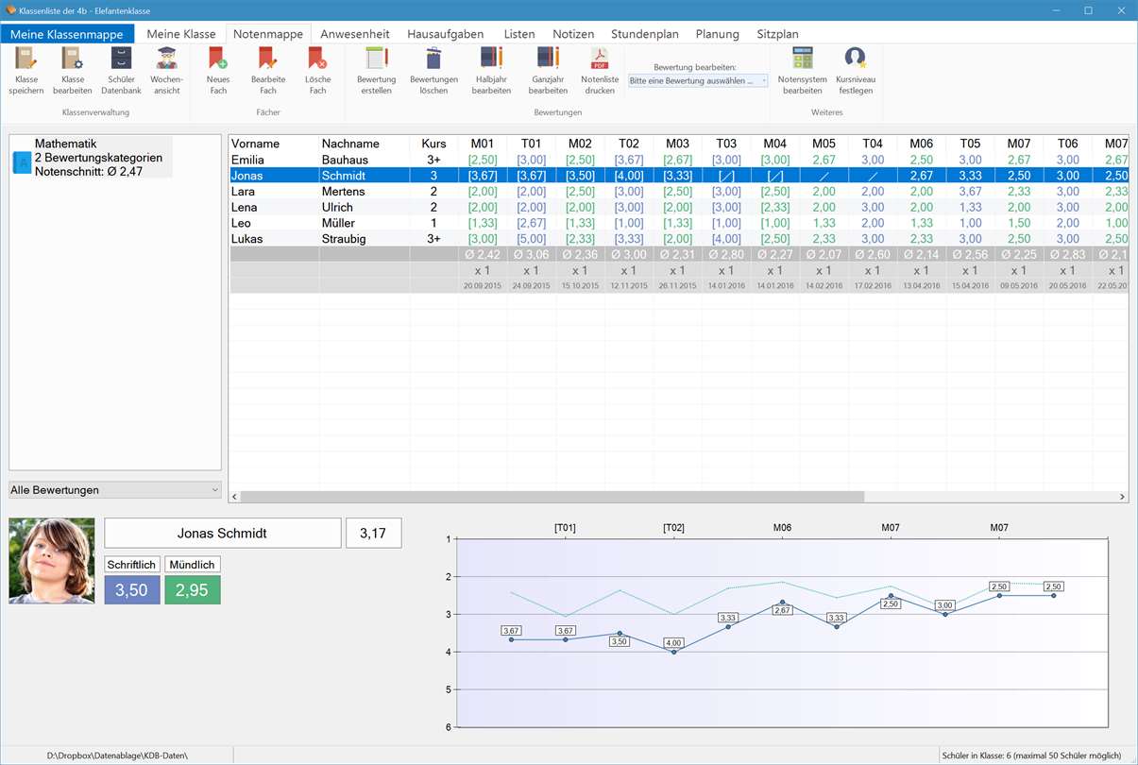Viewport: 1138px width, 765px height.
Task: Switch to Meine Klasse tab
Action: [x=181, y=34]
